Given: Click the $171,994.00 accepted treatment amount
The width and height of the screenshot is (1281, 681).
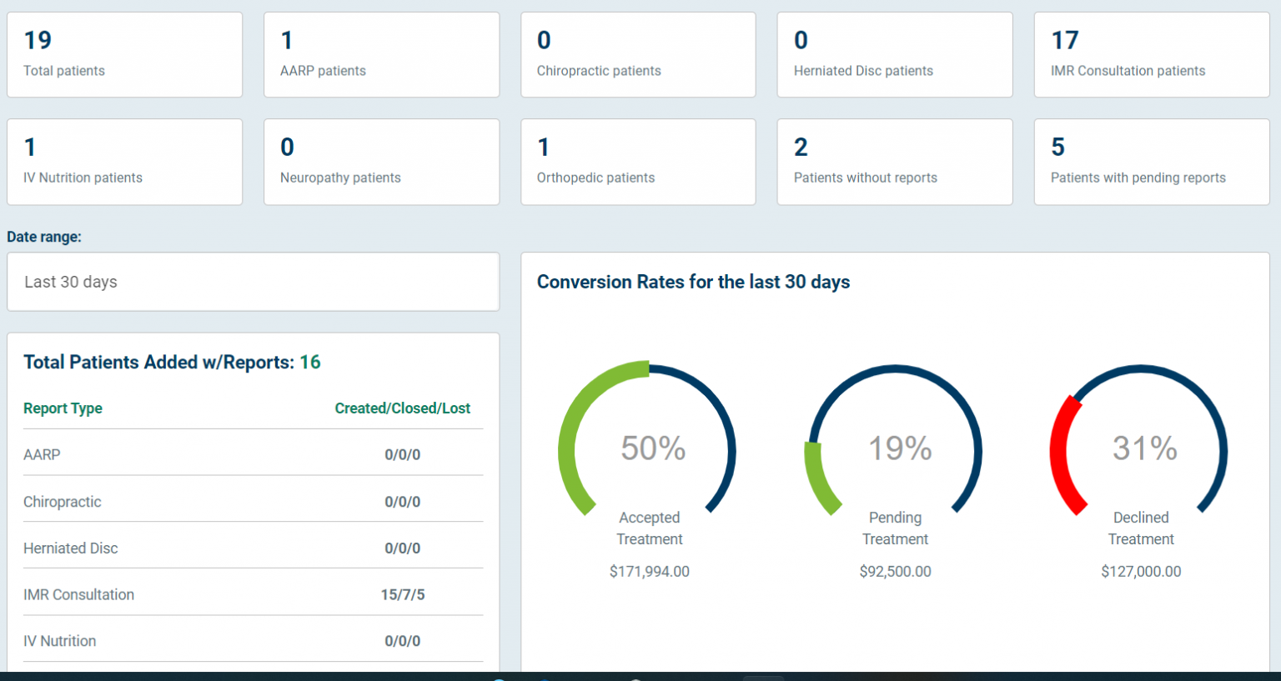Looking at the screenshot, I should pos(650,571).
